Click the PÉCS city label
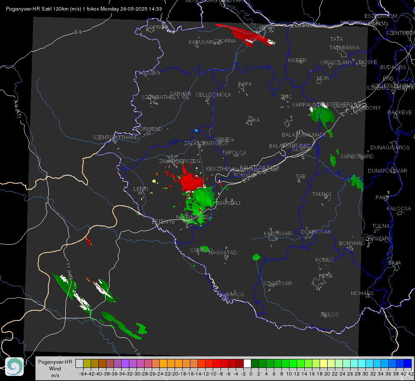Screen dimensions: 415x381 (x=325, y=276)
